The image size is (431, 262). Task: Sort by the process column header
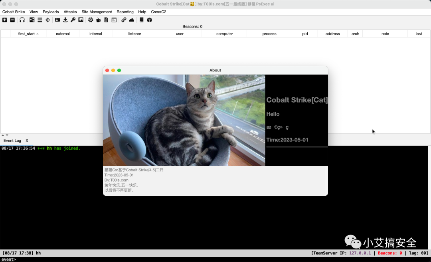(269, 34)
